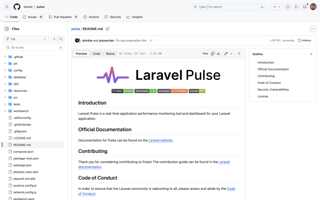Open the laravel owner link in header
The image size is (320, 200).
pyautogui.click(x=28, y=7)
